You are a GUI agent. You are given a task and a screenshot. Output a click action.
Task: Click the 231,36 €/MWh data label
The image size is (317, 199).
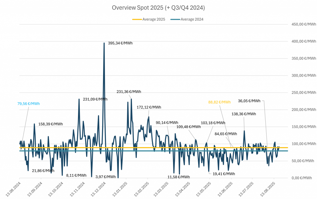click(129, 92)
